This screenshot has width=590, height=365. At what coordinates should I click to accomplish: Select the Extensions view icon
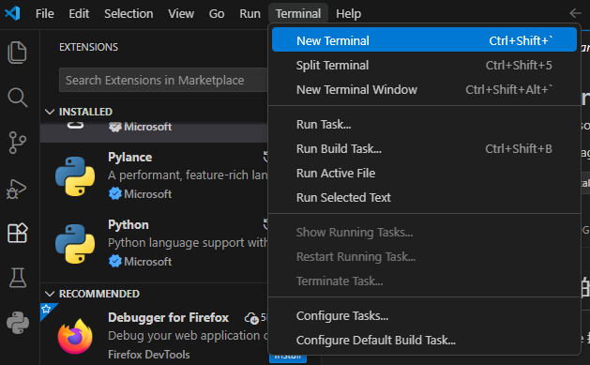(x=17, y=233)
